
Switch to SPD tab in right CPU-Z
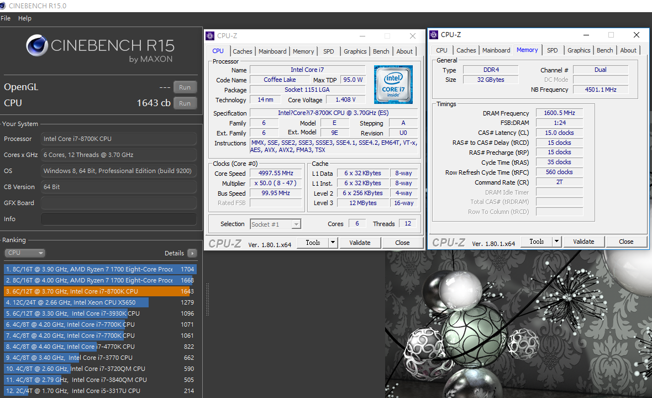[x=552, y=50]
